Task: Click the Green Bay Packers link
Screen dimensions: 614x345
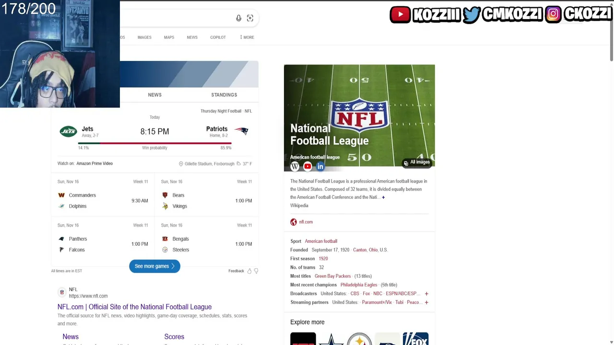Action: tap(332, 276)
